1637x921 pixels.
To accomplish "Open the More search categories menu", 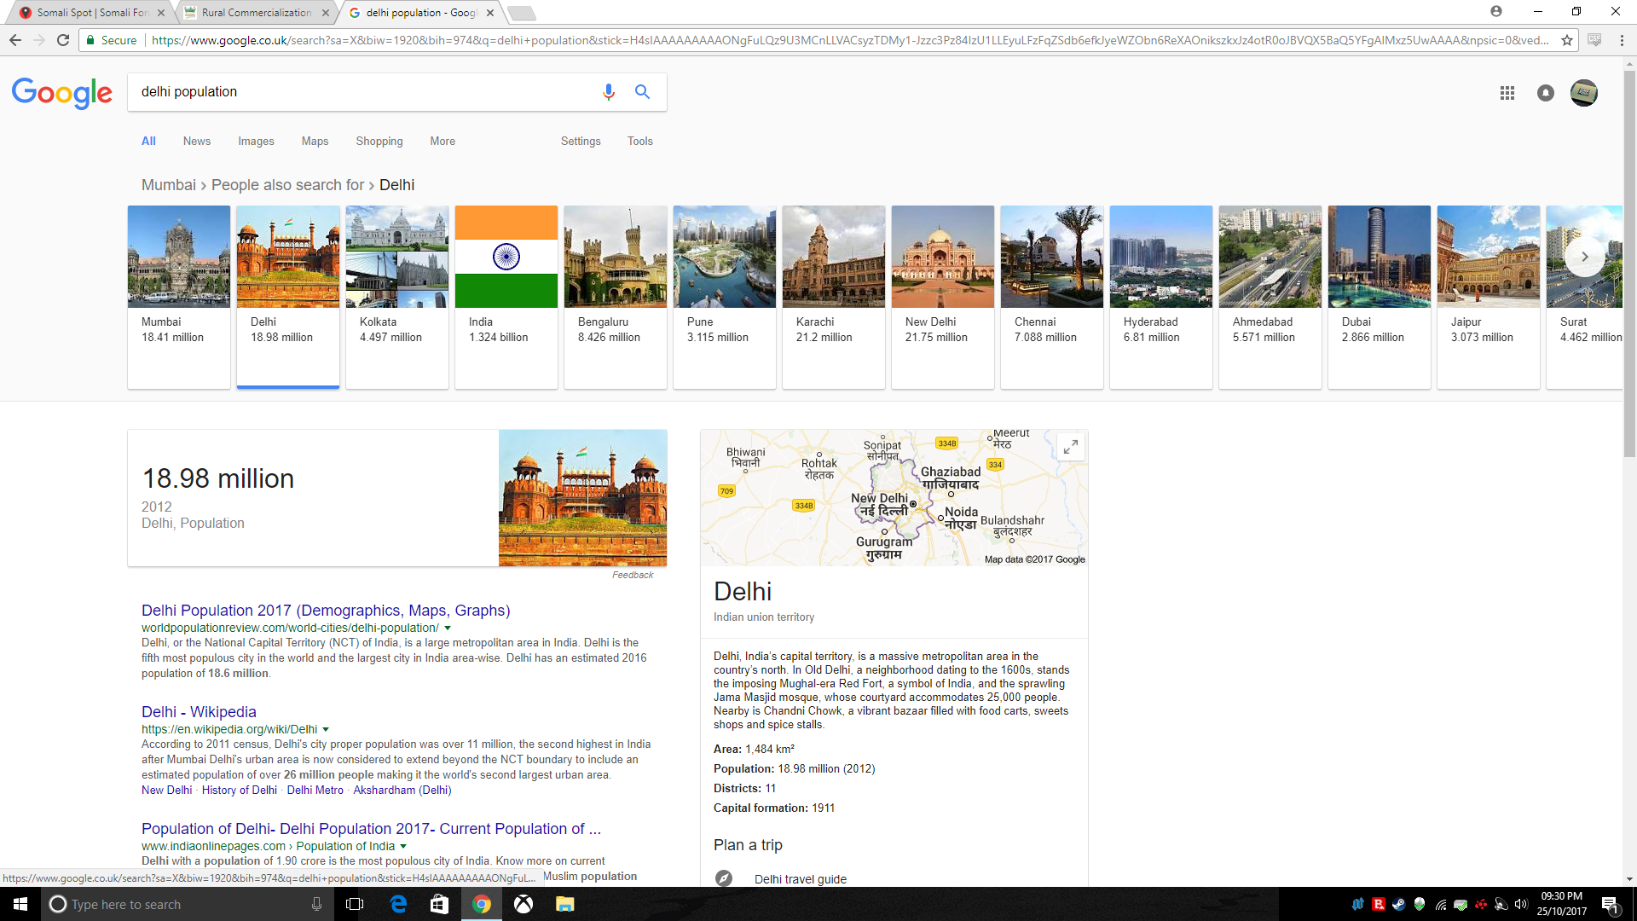I will tap(443, 142).
